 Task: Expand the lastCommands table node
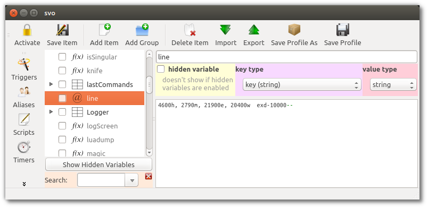(51, 84)
